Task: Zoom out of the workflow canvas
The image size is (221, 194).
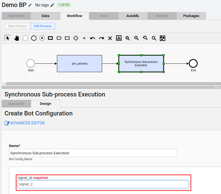Action: (x=136, y=38)
